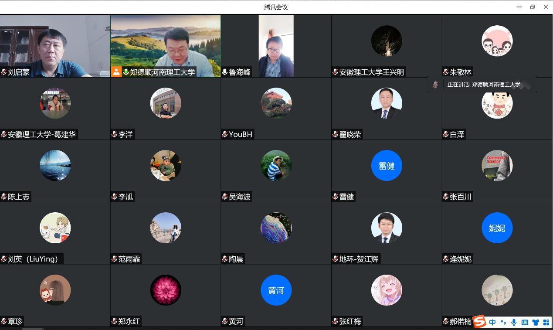553x330 pixels.
Task: Click the muted mic icon in the speaking banner
Action: click(x=435, y=85)
